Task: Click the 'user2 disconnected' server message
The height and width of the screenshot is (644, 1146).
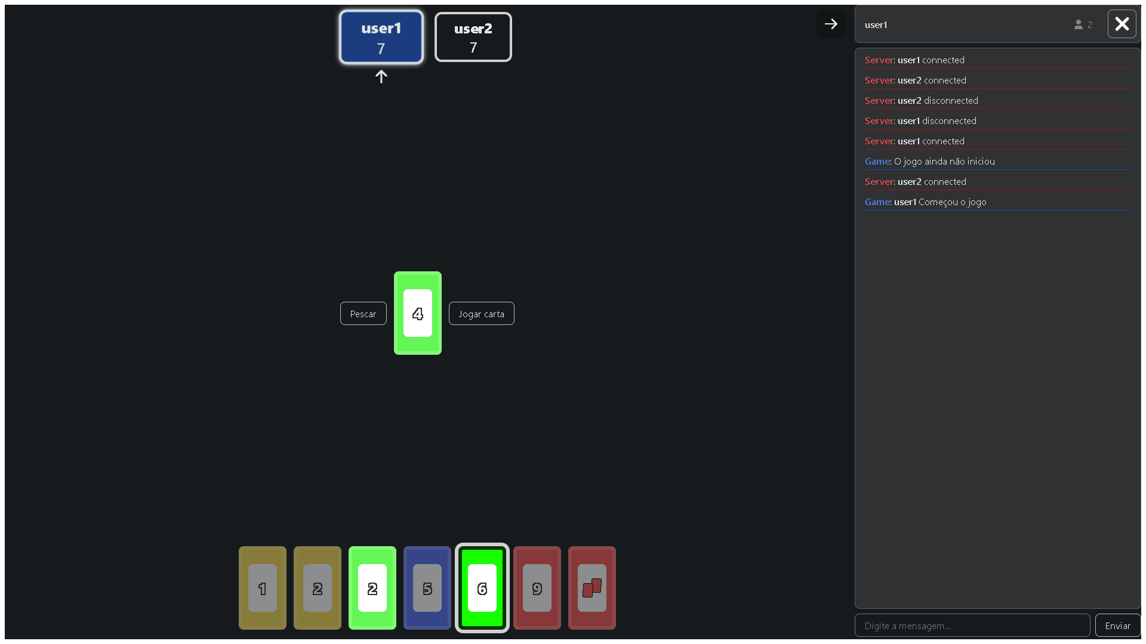Action: coord(997,100)
